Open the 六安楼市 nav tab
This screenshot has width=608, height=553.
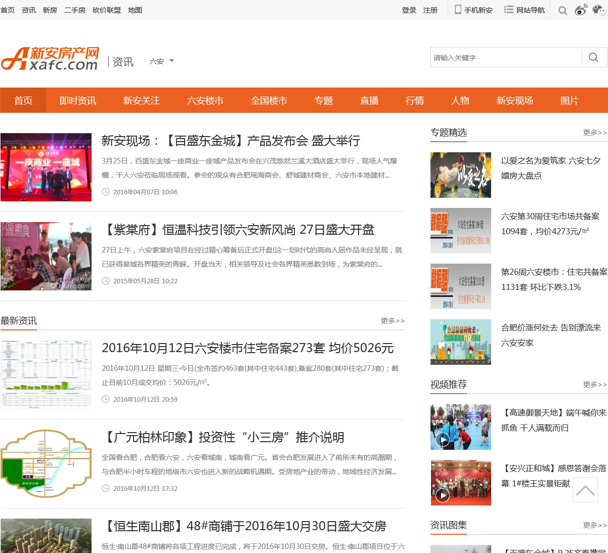[205, 101]
